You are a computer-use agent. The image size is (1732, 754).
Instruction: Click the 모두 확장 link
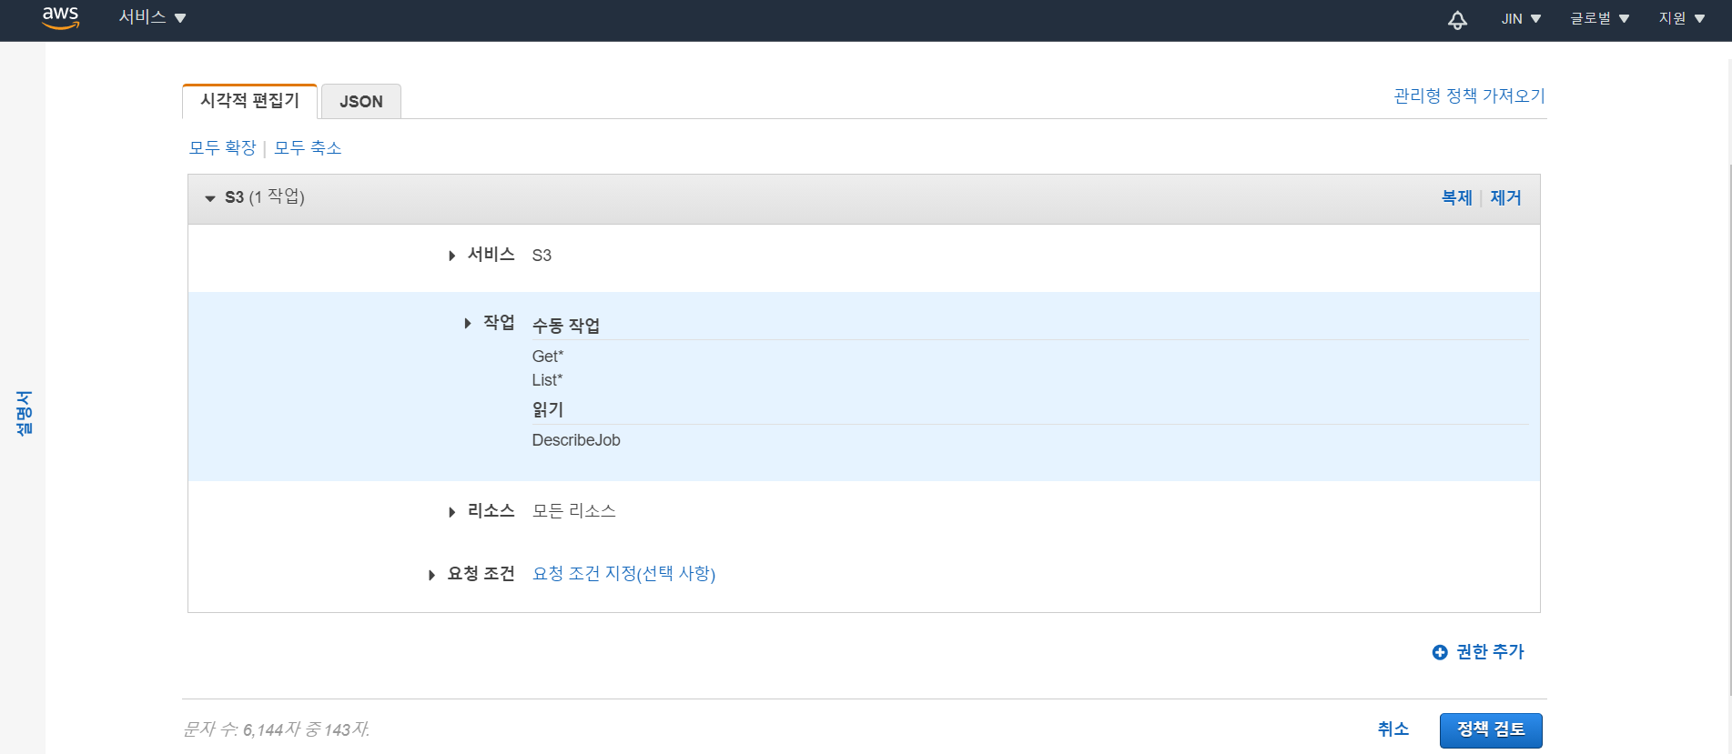point(222,148)
